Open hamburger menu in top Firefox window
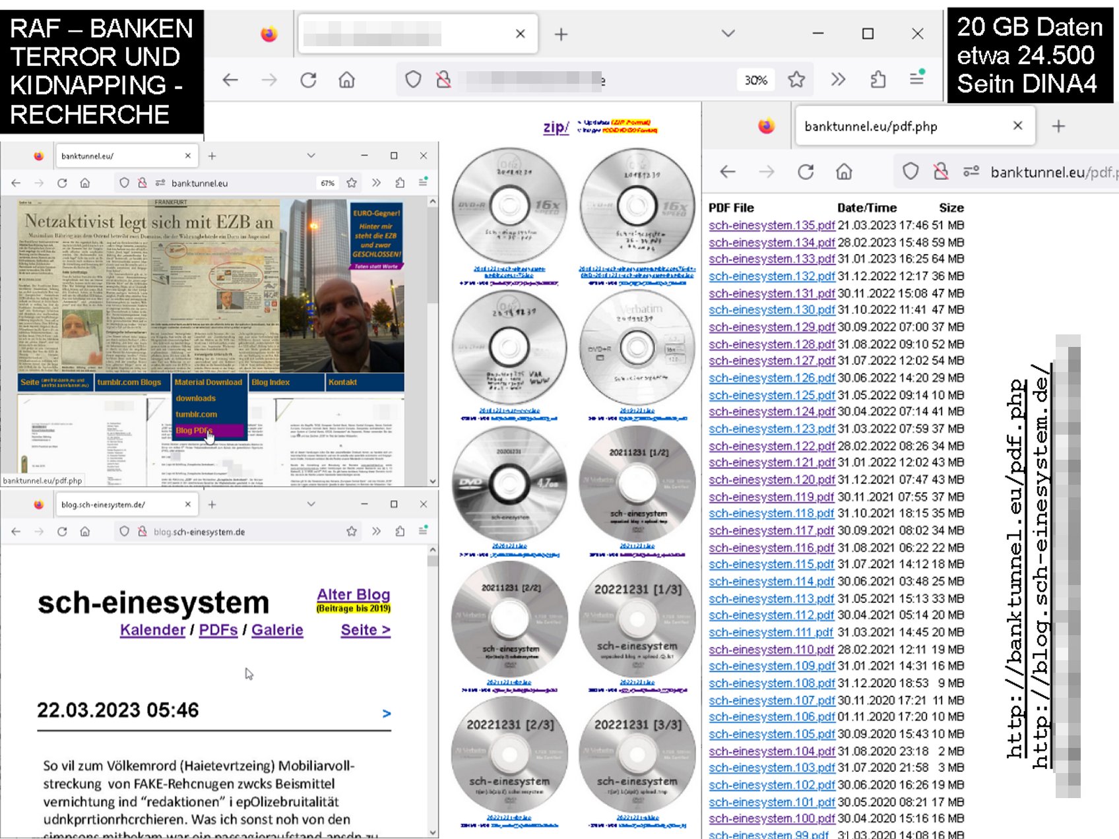1119x839 pixels. coord(917,78)
